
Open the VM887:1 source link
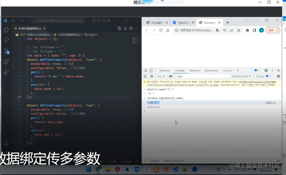pyautogui.click(x=270, y=103)
